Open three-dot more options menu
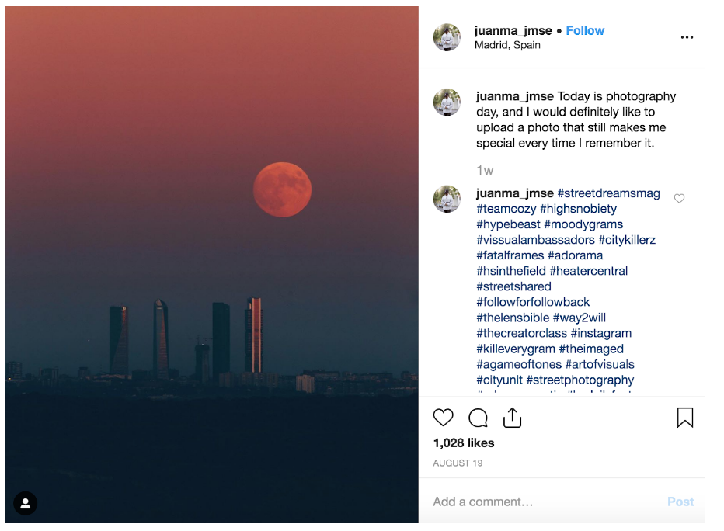The height and width of the screenshot is (531, 724). tap(687, 37)
